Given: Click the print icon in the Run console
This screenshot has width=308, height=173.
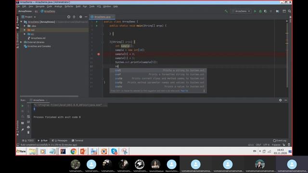Looking at the screenshot, I should [28, 127].
